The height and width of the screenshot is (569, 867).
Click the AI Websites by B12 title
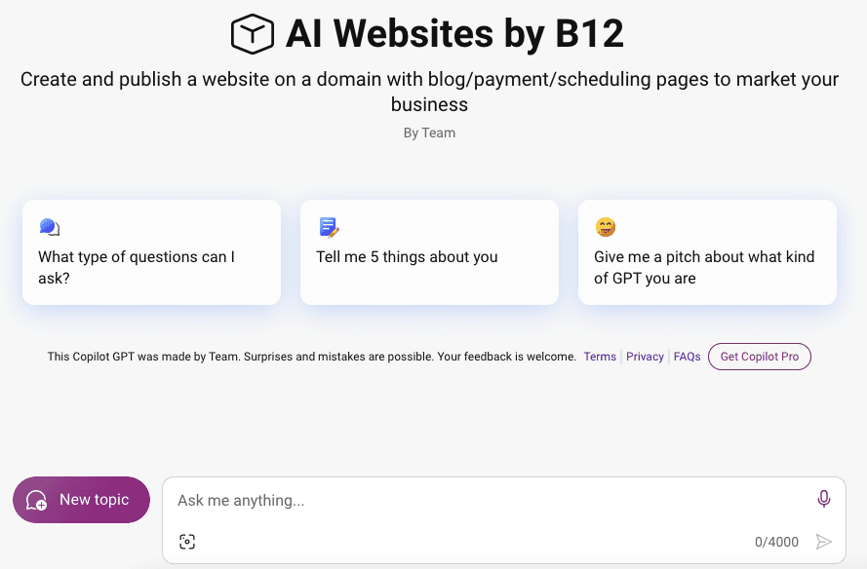coord(453,33)
